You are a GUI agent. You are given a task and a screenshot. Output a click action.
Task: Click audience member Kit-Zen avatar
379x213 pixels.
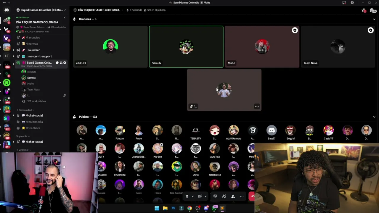click(x=158, y=149)
